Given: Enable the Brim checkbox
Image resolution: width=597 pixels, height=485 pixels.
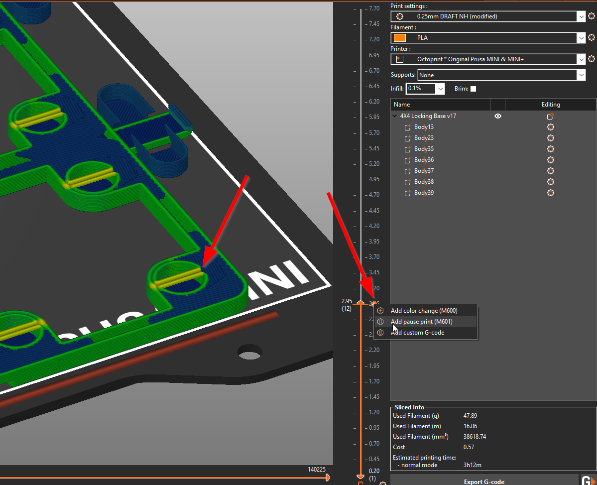Looking at the screenshot, I should pos(473,89).
